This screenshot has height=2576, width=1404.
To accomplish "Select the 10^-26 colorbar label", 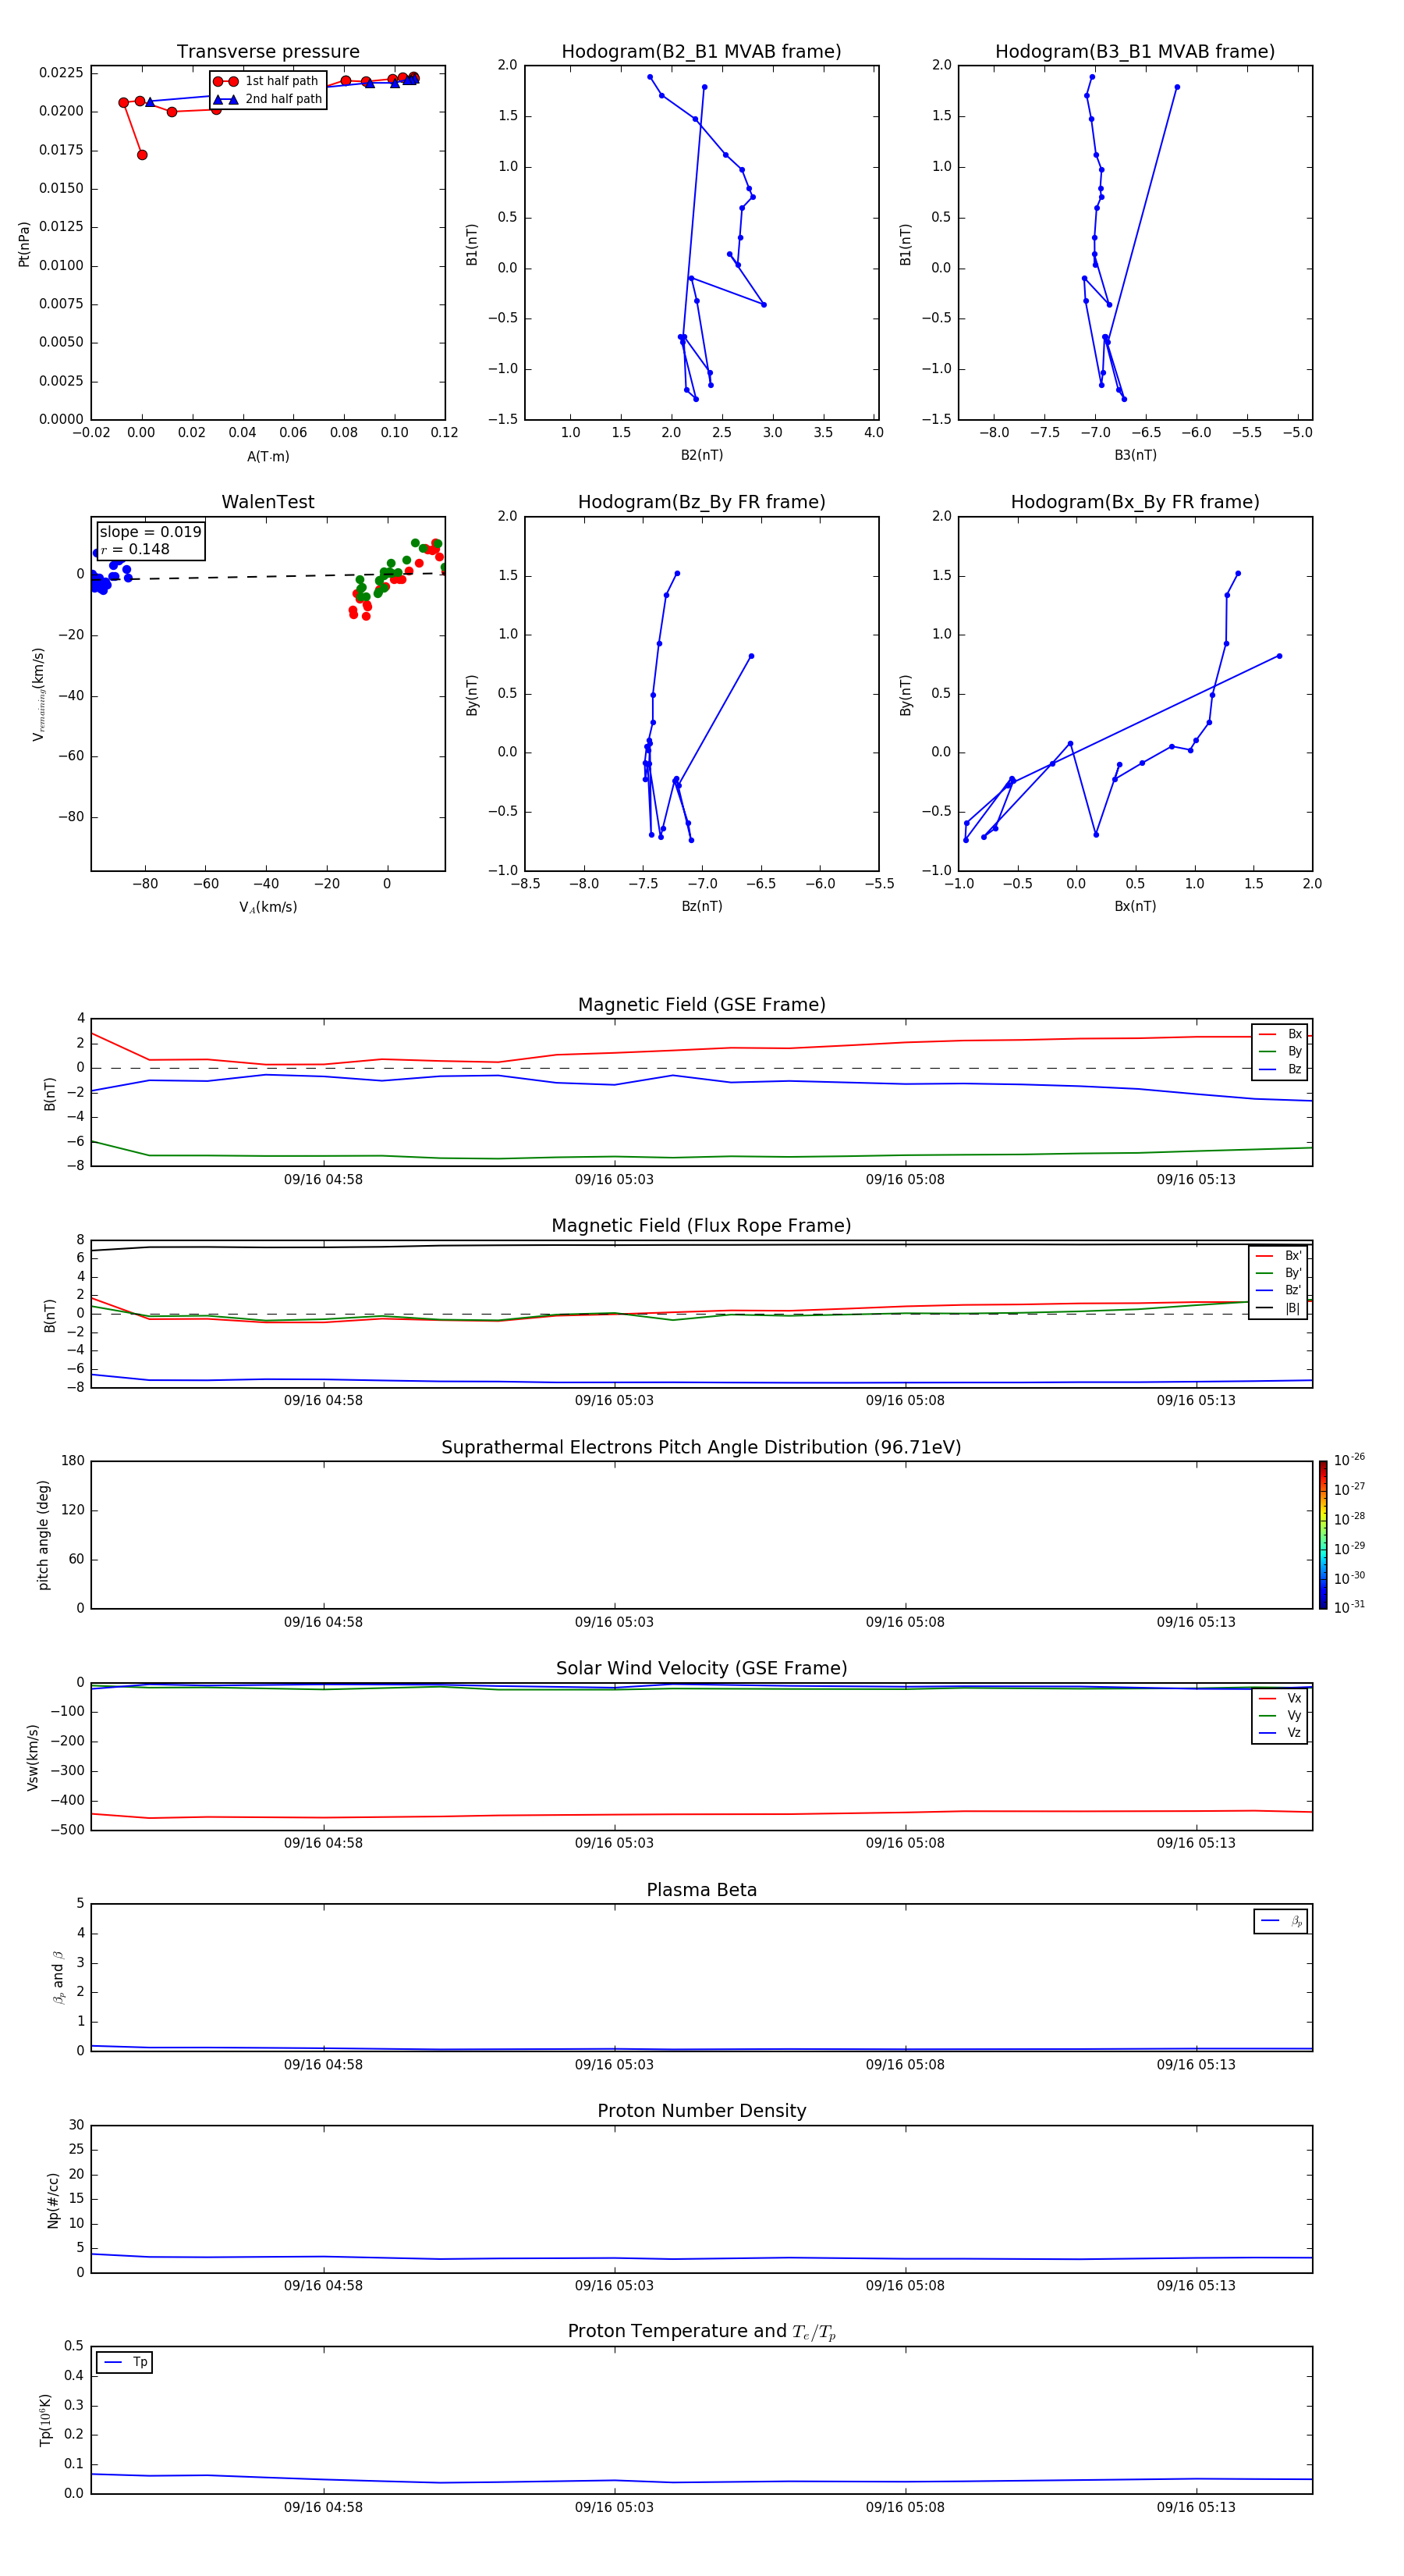I will coord(1349,1460).
